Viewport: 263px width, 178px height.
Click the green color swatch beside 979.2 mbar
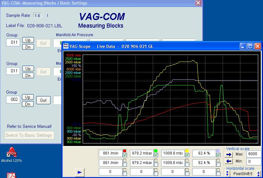pos(156,151)
